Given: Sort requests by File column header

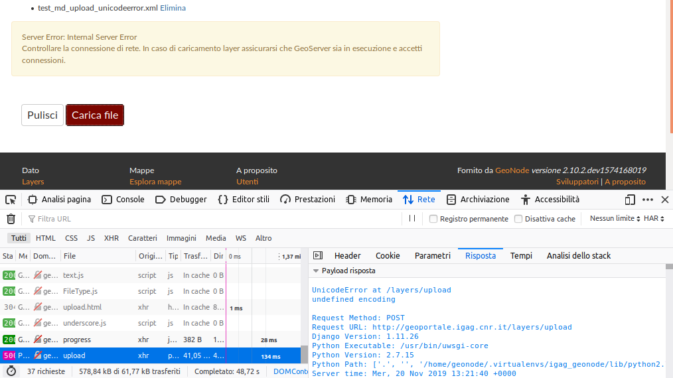Looking at the screenshot, I should [98, 256].
